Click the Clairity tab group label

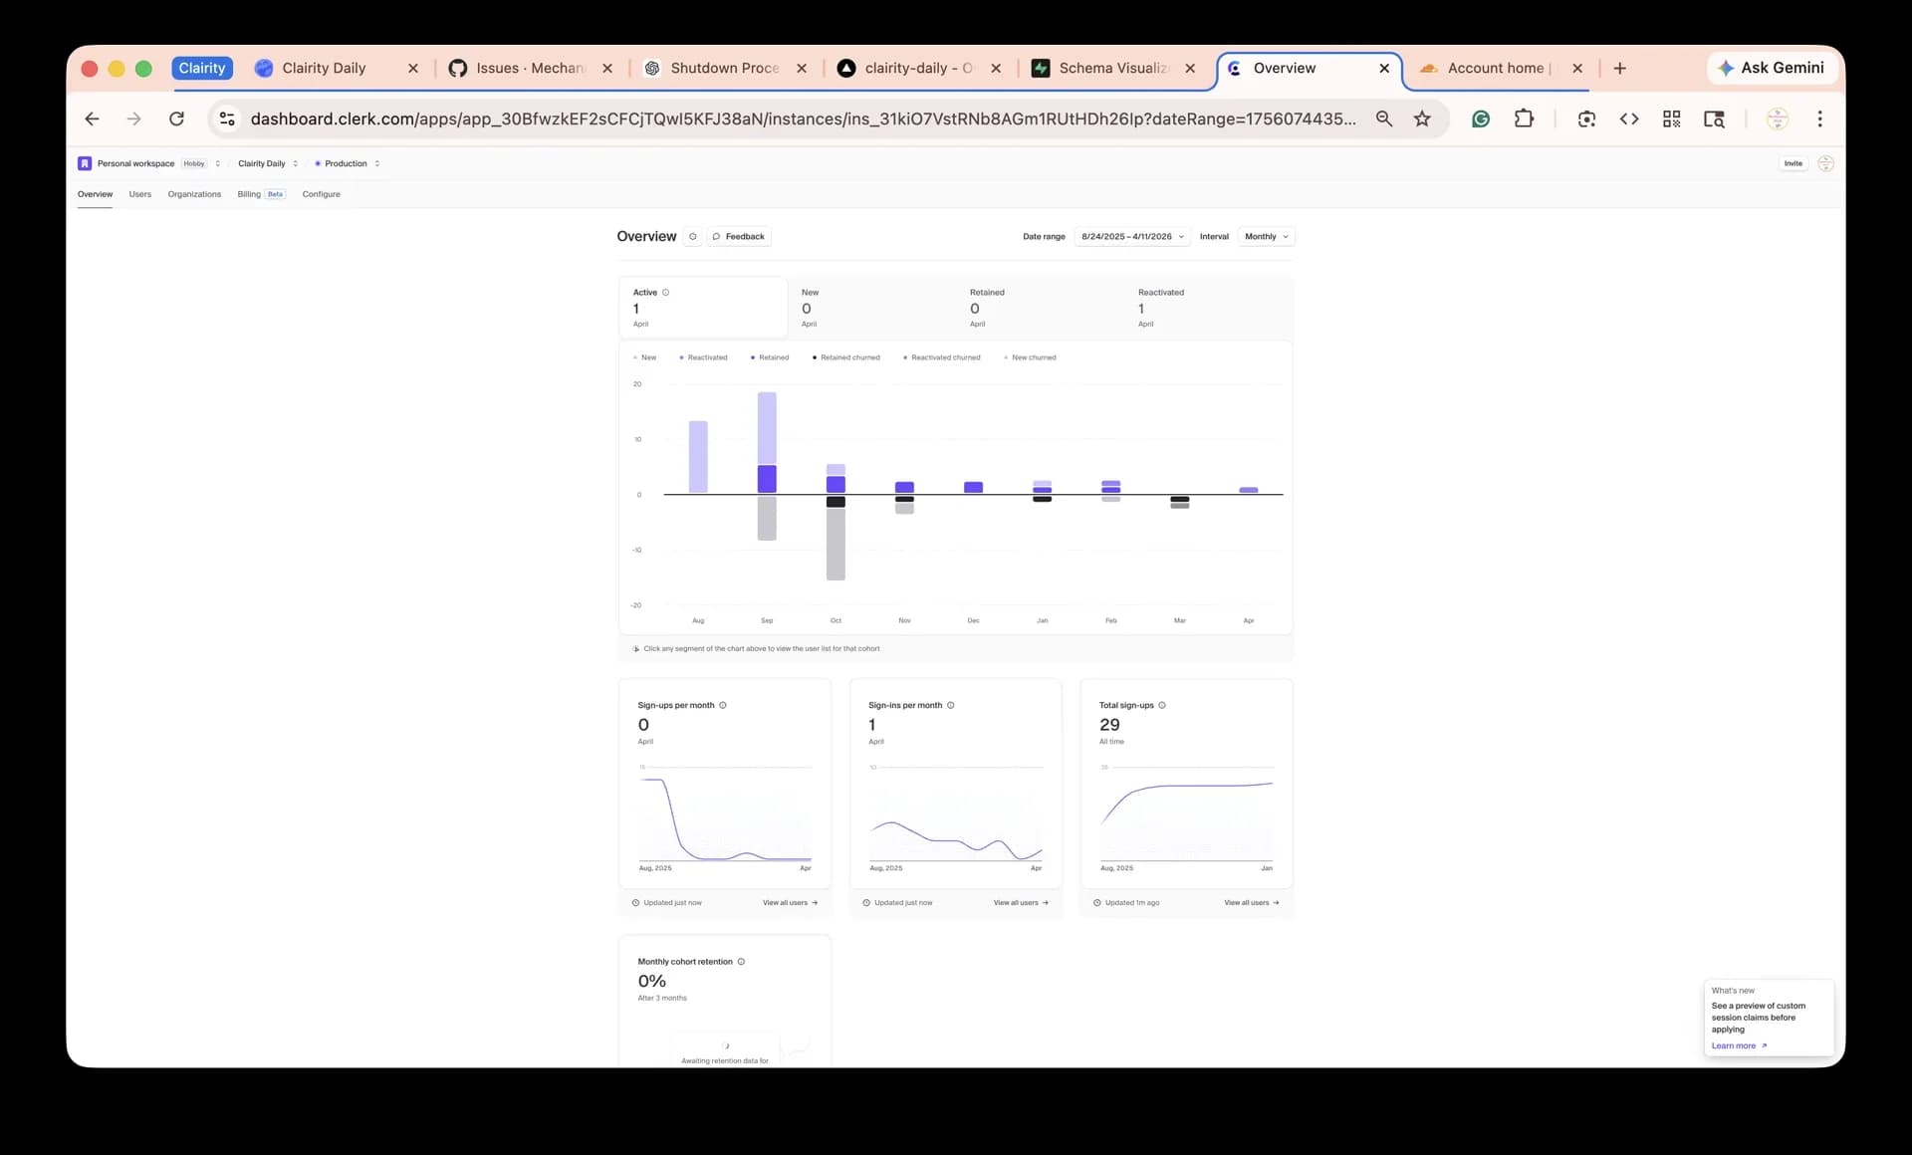point(202,68)
